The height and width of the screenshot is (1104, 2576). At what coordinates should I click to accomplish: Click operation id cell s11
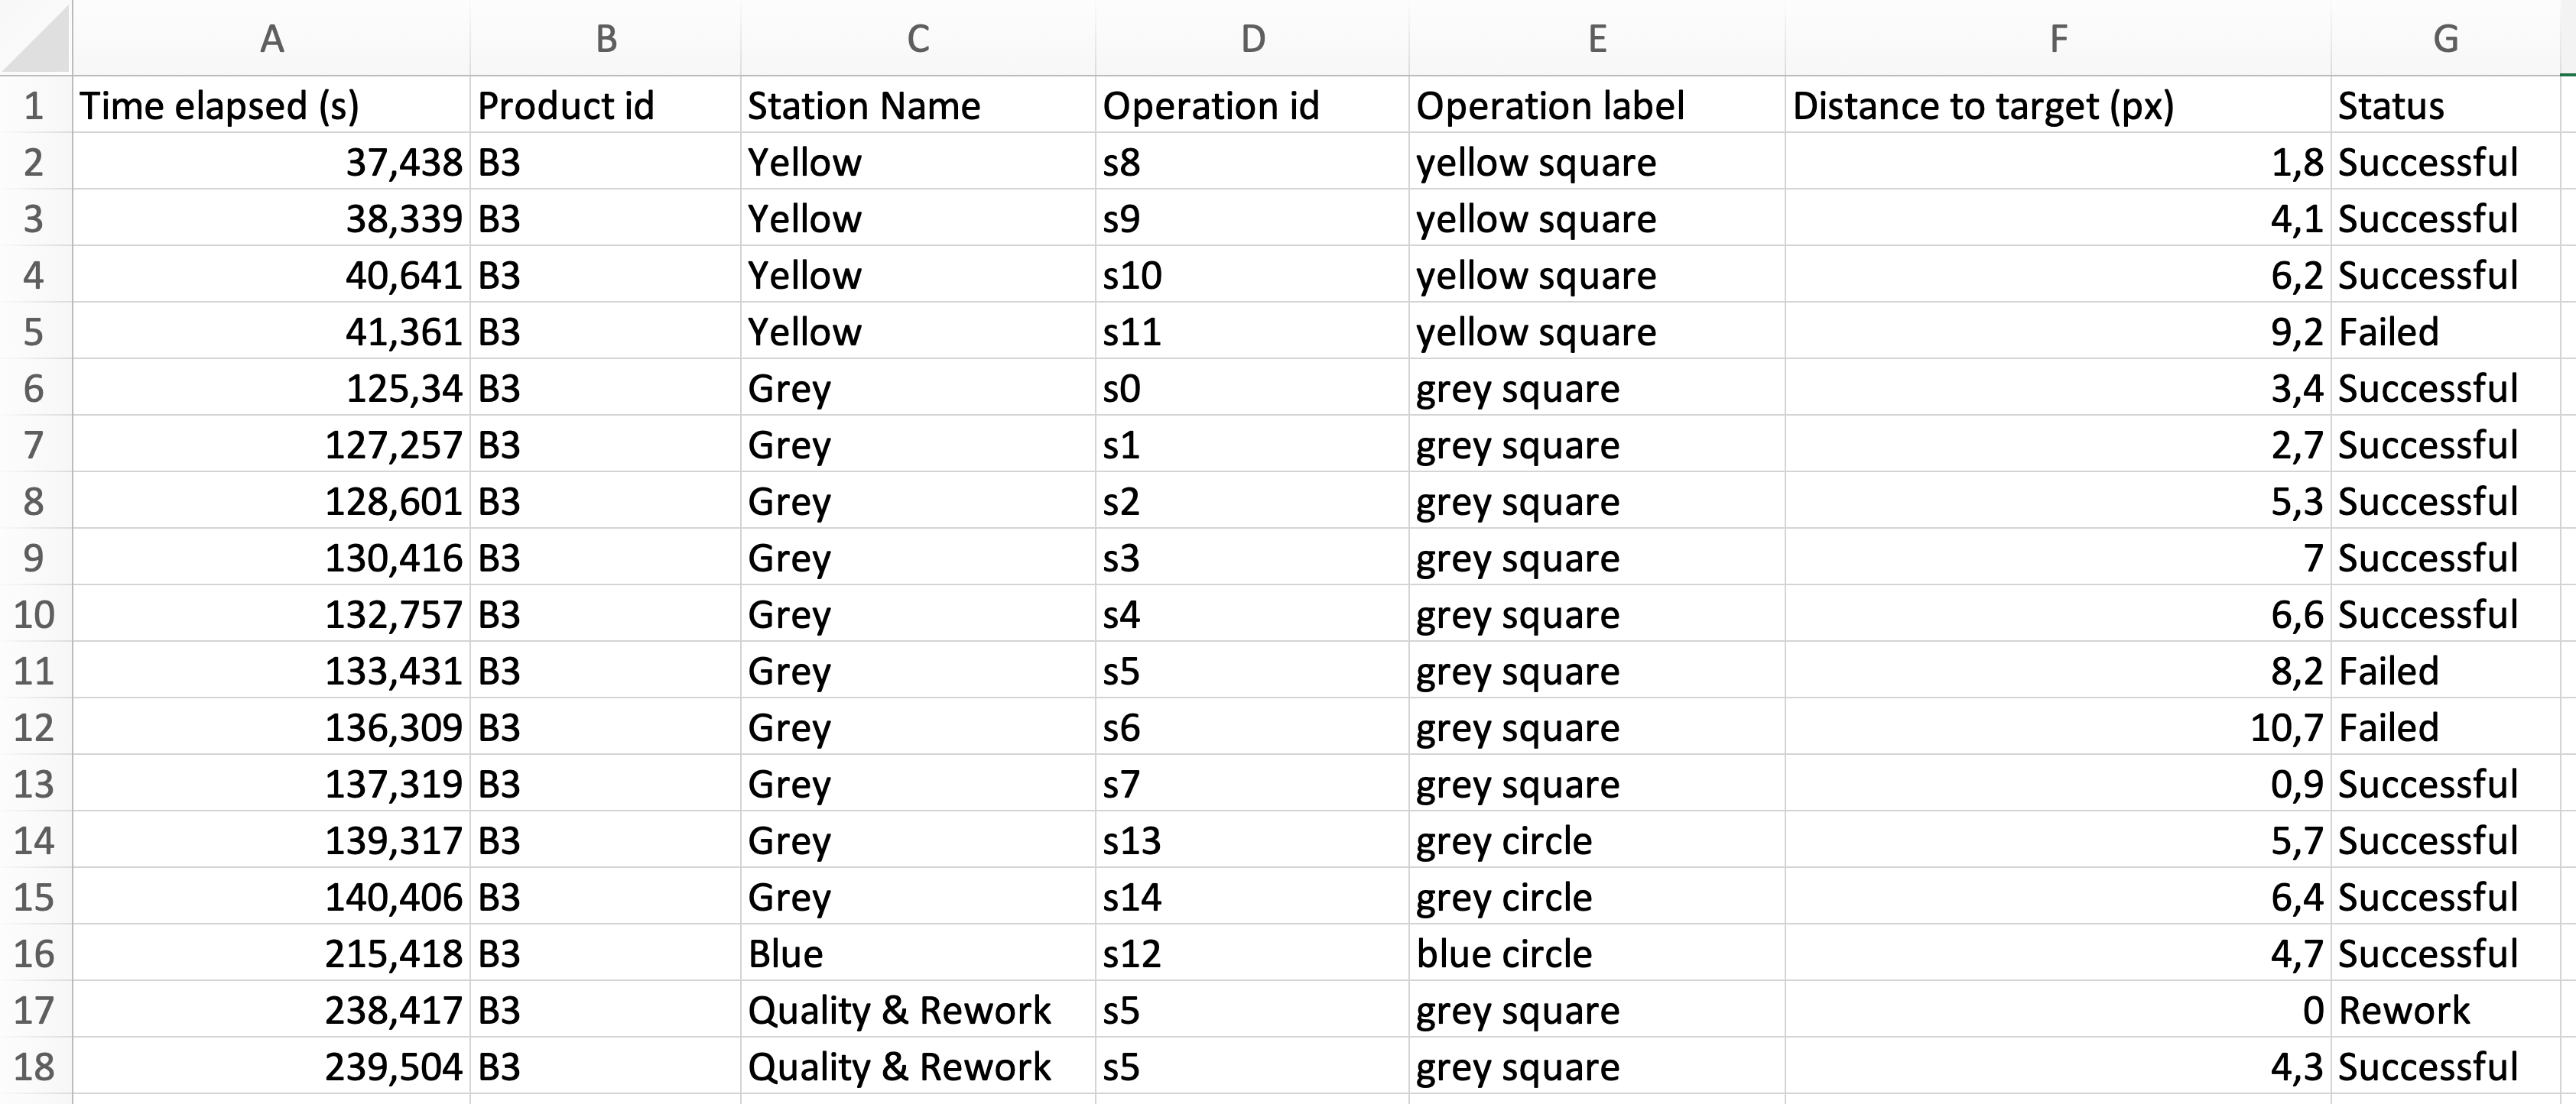click(1252, 331)
